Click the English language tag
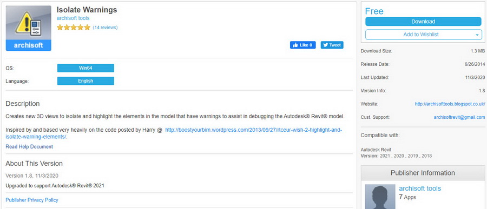This screenshot has width=487, height=209. 85,81
